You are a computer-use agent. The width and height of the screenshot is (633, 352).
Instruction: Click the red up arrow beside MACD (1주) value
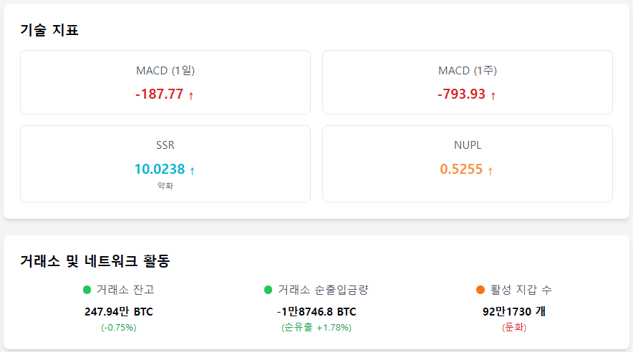point(493,96)
